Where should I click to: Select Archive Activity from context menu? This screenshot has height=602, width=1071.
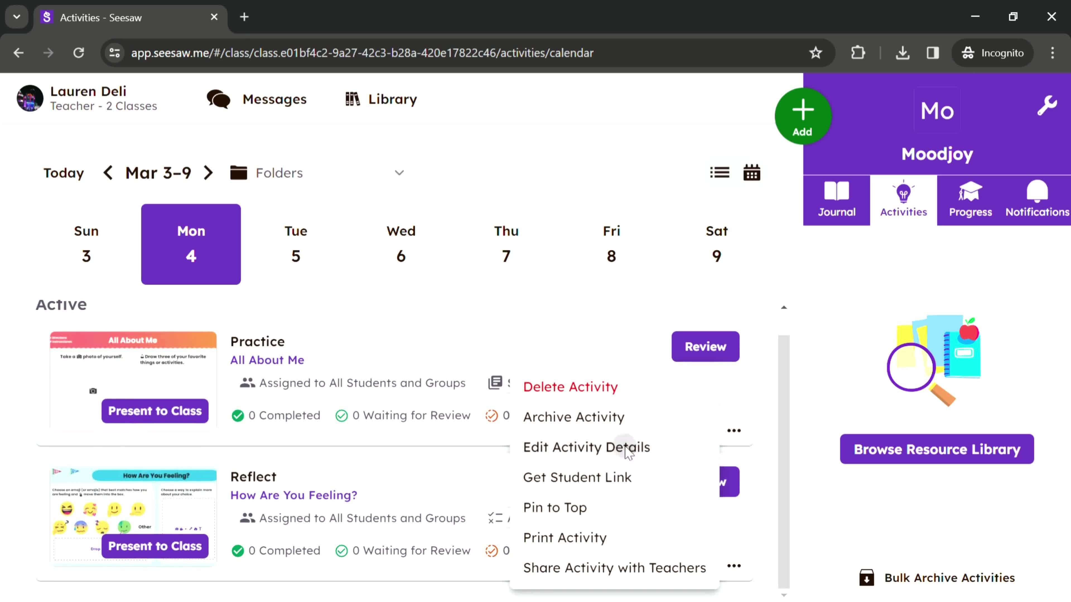point(574,417)
